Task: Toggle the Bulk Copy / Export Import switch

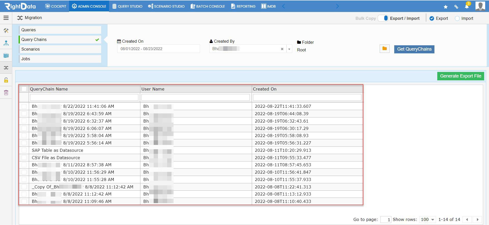Action: pyautogui.click(x=383, y=18)
